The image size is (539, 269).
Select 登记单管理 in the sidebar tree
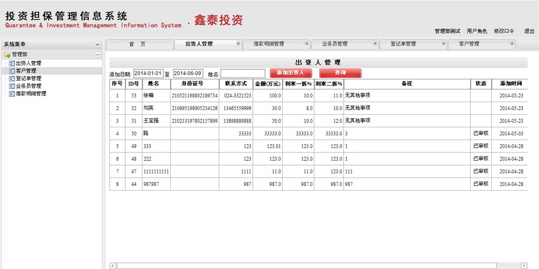pos(28,78)
